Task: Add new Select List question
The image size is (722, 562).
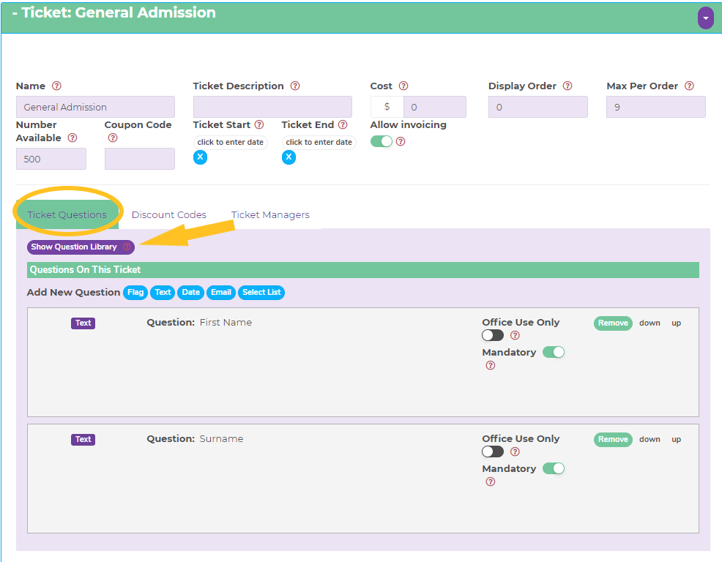Action: click(261, 293)
